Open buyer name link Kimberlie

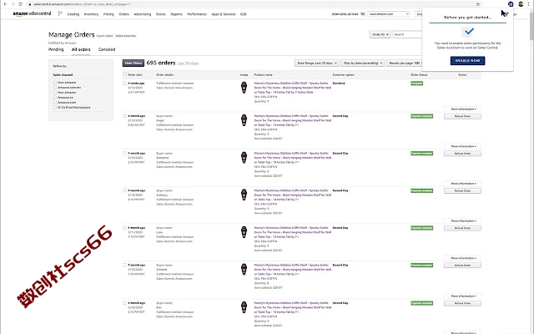[x=163, y=158]
